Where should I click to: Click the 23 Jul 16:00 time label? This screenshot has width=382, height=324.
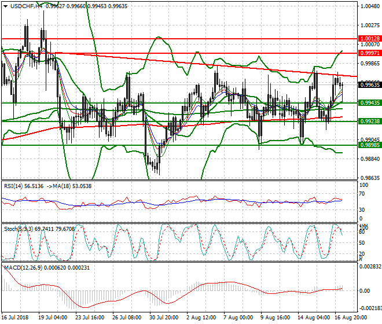tap(90, 318)
